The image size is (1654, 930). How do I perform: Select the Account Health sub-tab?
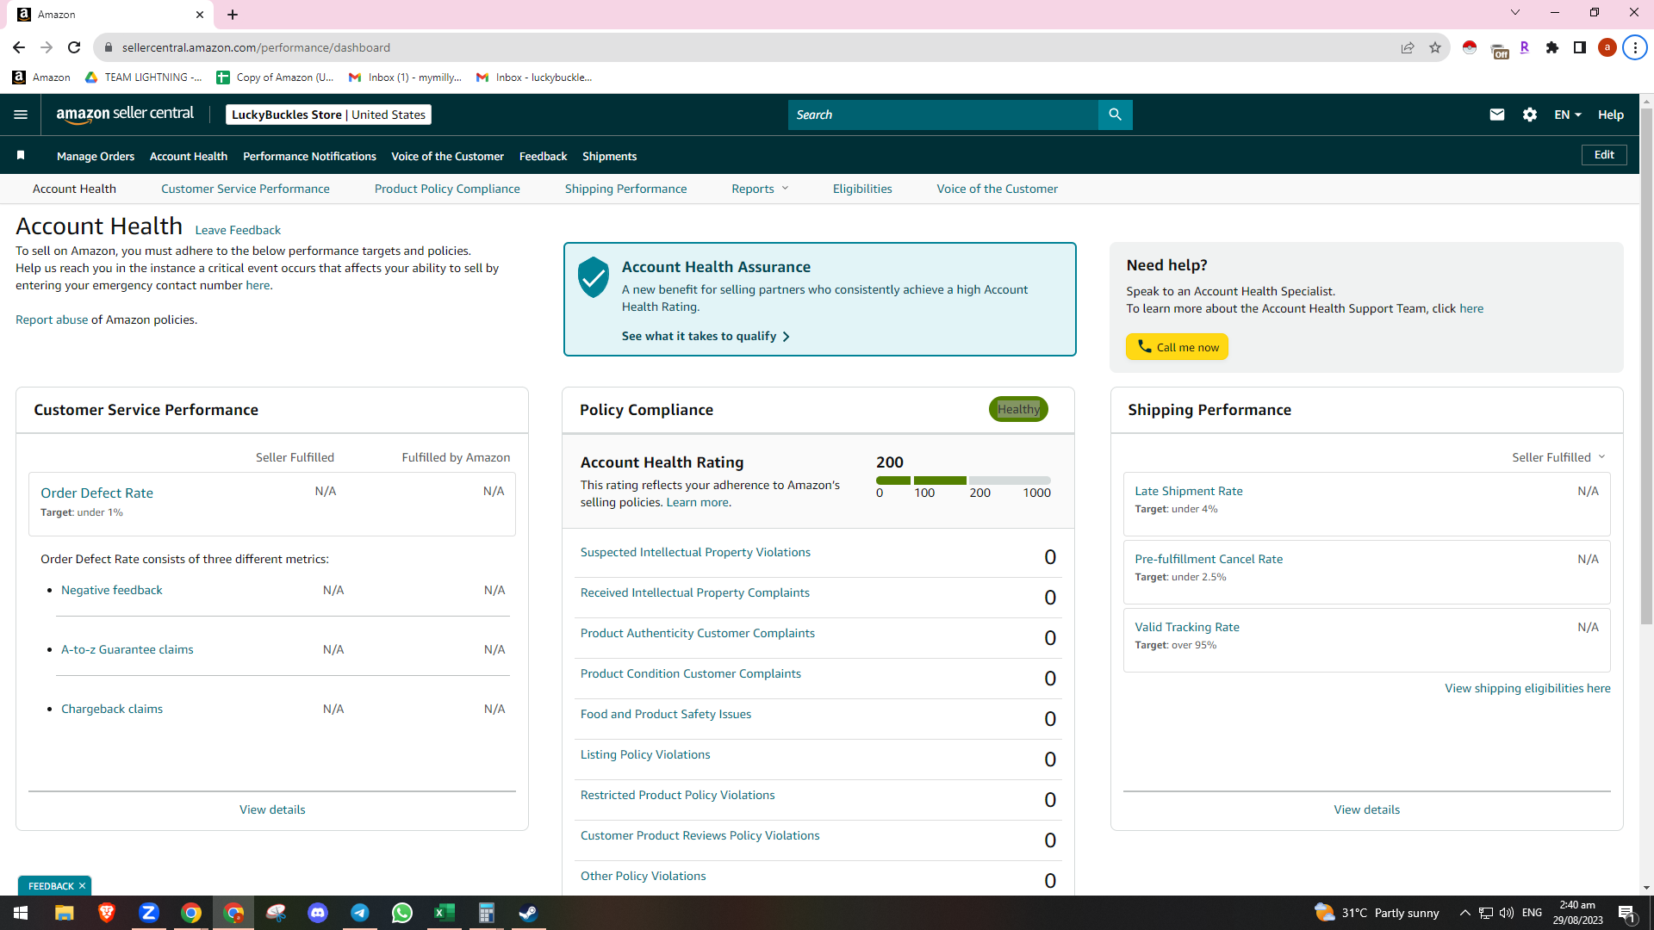pos(74,189)
